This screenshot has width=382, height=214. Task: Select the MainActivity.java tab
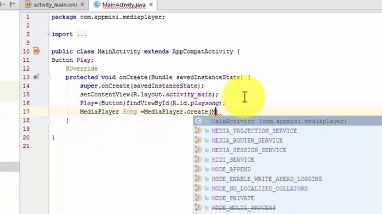[x=124, y=5]
